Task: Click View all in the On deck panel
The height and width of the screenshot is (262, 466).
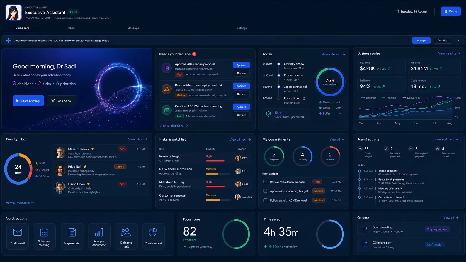Action: point(451,218)
